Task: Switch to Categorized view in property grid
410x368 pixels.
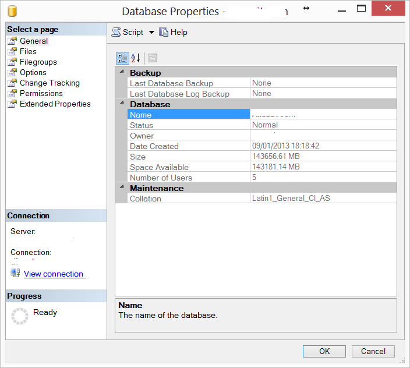Action: 122,58
